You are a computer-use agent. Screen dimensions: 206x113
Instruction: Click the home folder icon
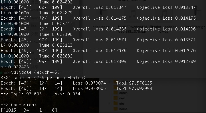coord(116,109)
